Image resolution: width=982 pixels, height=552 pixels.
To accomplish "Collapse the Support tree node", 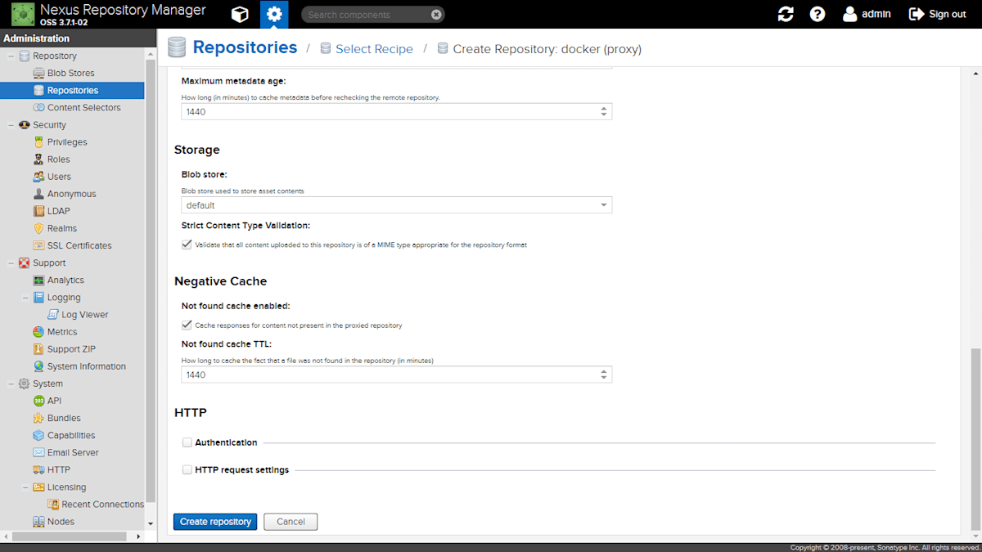I will pyautogui.click(x=11, y=263).
